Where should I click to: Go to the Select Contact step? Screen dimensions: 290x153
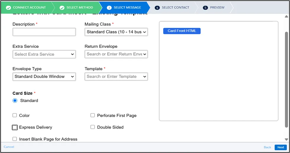tap(175, 7)
